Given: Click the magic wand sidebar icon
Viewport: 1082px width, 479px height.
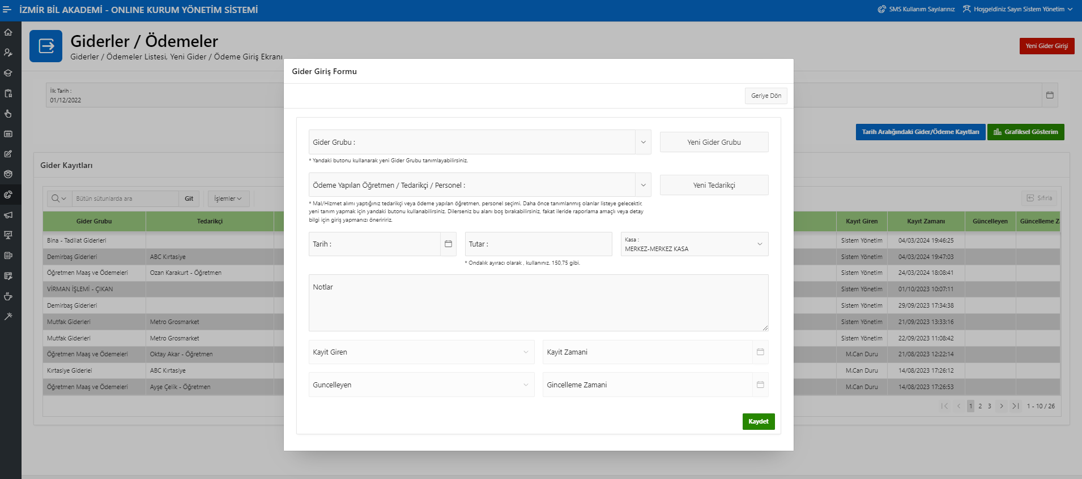Looking at the screenshot, I should [x=8, y=317].
